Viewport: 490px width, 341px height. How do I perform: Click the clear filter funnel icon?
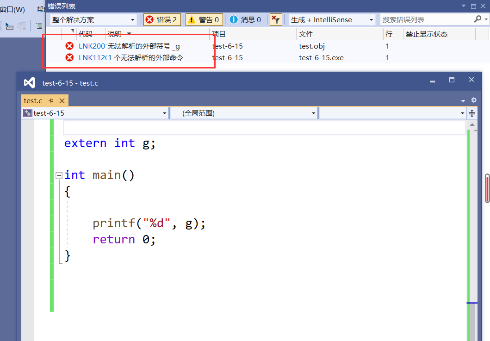coord(276,20)
